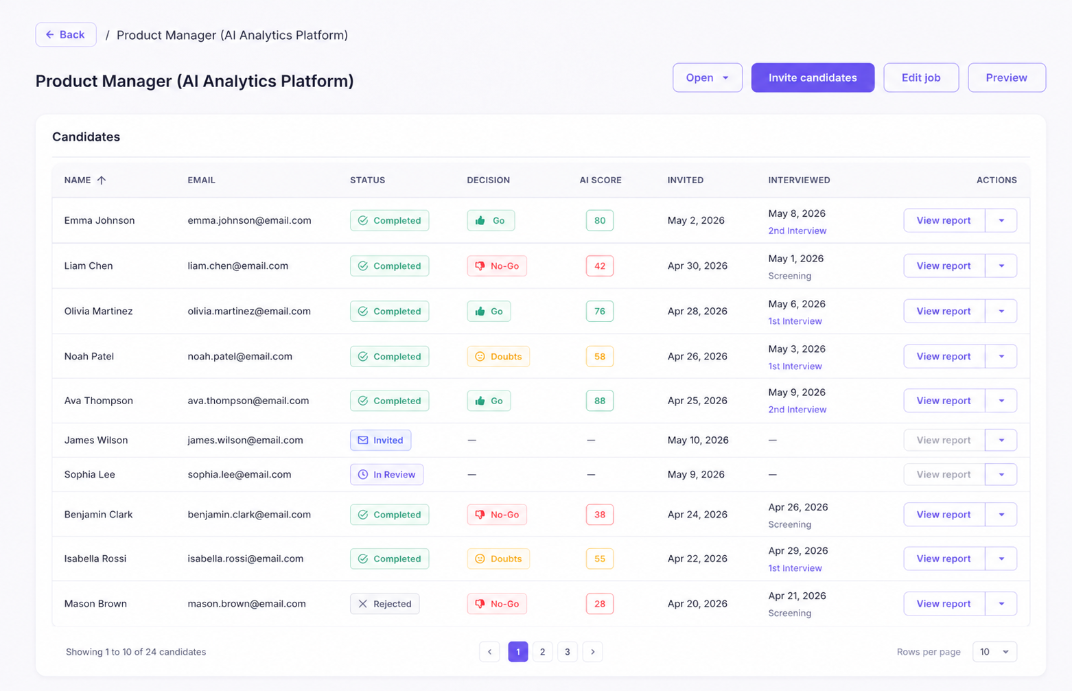Click the Preview button

pos(1007,78)
